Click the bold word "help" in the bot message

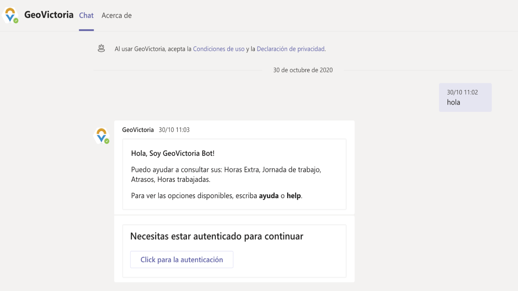point(294,196)
